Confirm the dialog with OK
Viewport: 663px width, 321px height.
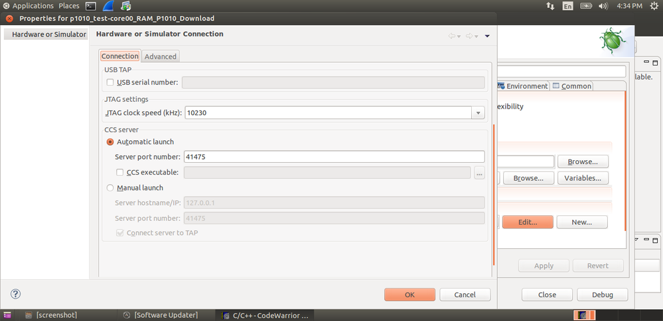tap(409, 295)
